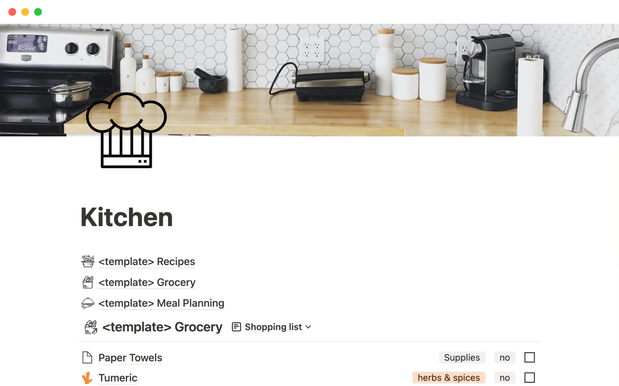The width and height of the screenshot is (619, 386).
Task: Click the Paper Towels document icon
Action: tap(87, 357)
